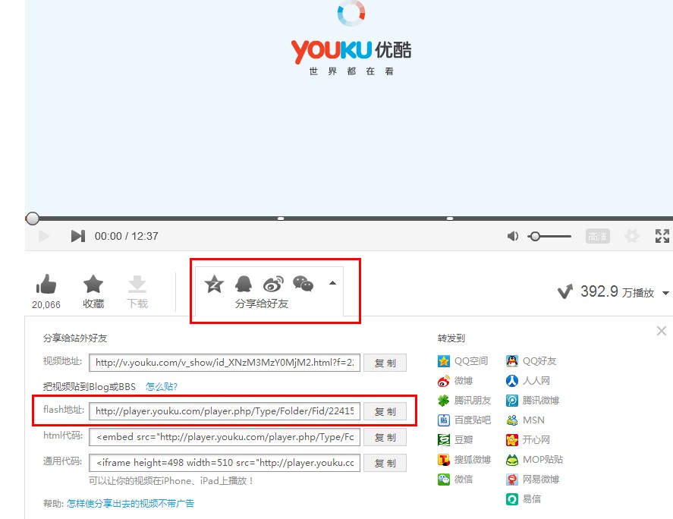
Task: Expand the 万播放 play count dropdown
Action: 665,293
